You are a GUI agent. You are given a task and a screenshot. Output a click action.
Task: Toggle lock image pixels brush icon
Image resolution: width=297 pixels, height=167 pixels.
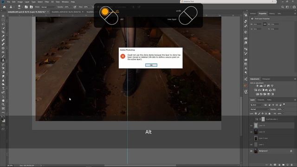259,114
